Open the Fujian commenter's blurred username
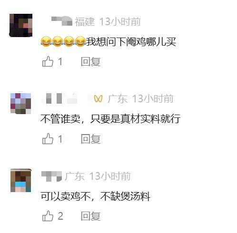 [x=62, y=20]
